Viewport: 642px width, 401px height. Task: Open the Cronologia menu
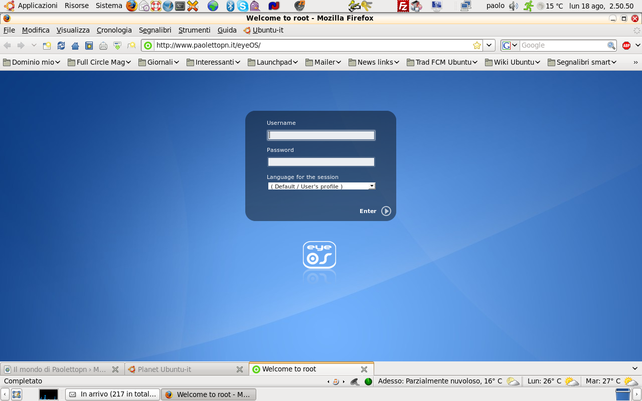[114, 30]
